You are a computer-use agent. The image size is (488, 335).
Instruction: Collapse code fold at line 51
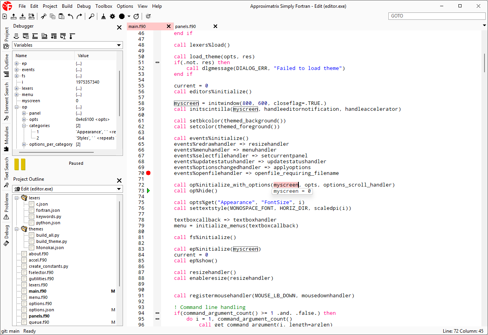click(157, 62)
